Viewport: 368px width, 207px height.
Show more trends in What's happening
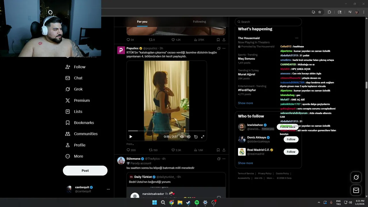coord(246,103)
